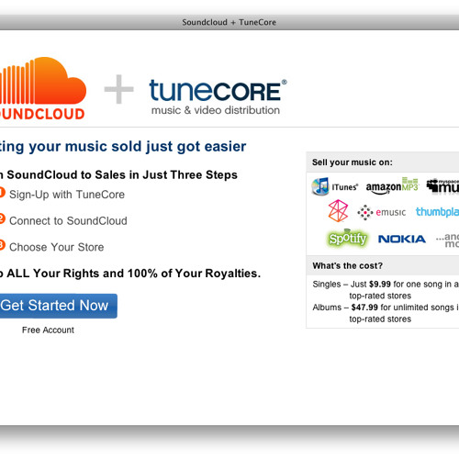Click the SoundCloud cloud logo

coord(43,88)
